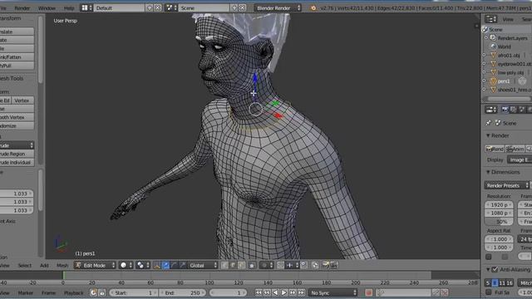Screen dimensions: 532x299
Task: Open the Render menu in top bar
Action: pos(22,7)
